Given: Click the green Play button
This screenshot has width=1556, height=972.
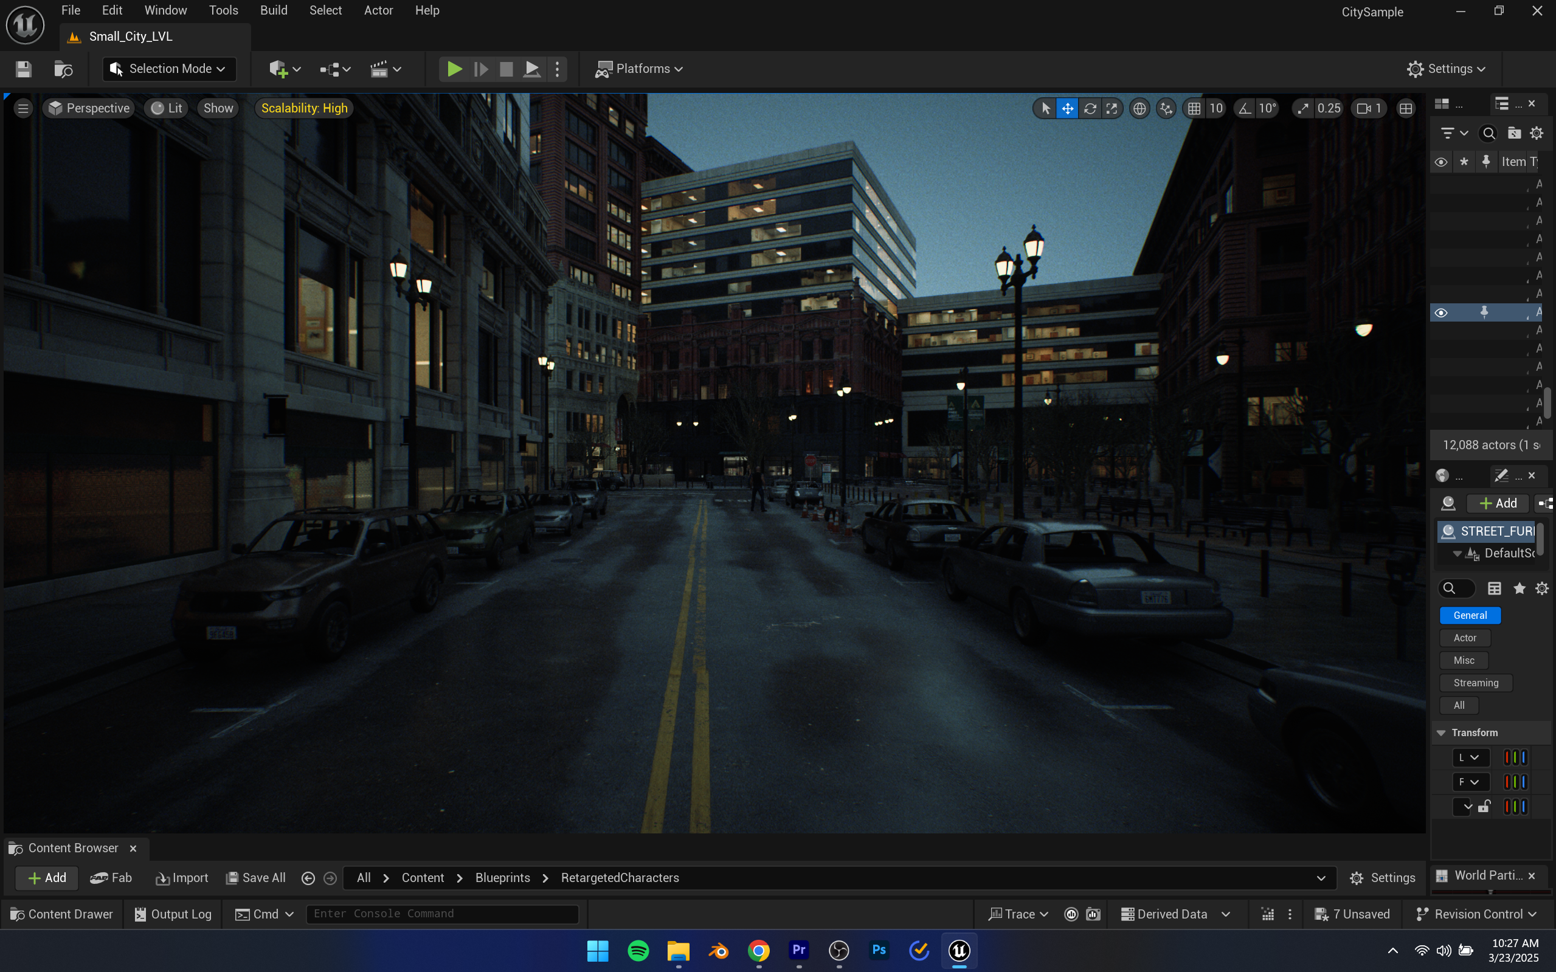Looking at the screenshot, I should 454,69.
